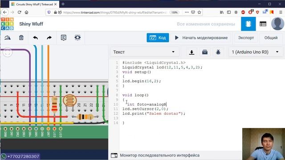The height and width of the screenshot is (160, 285).
Task: Click the LiquidCrystal lcd(12,11,5,4,3,2); line
Action: [x=162, y=67]
